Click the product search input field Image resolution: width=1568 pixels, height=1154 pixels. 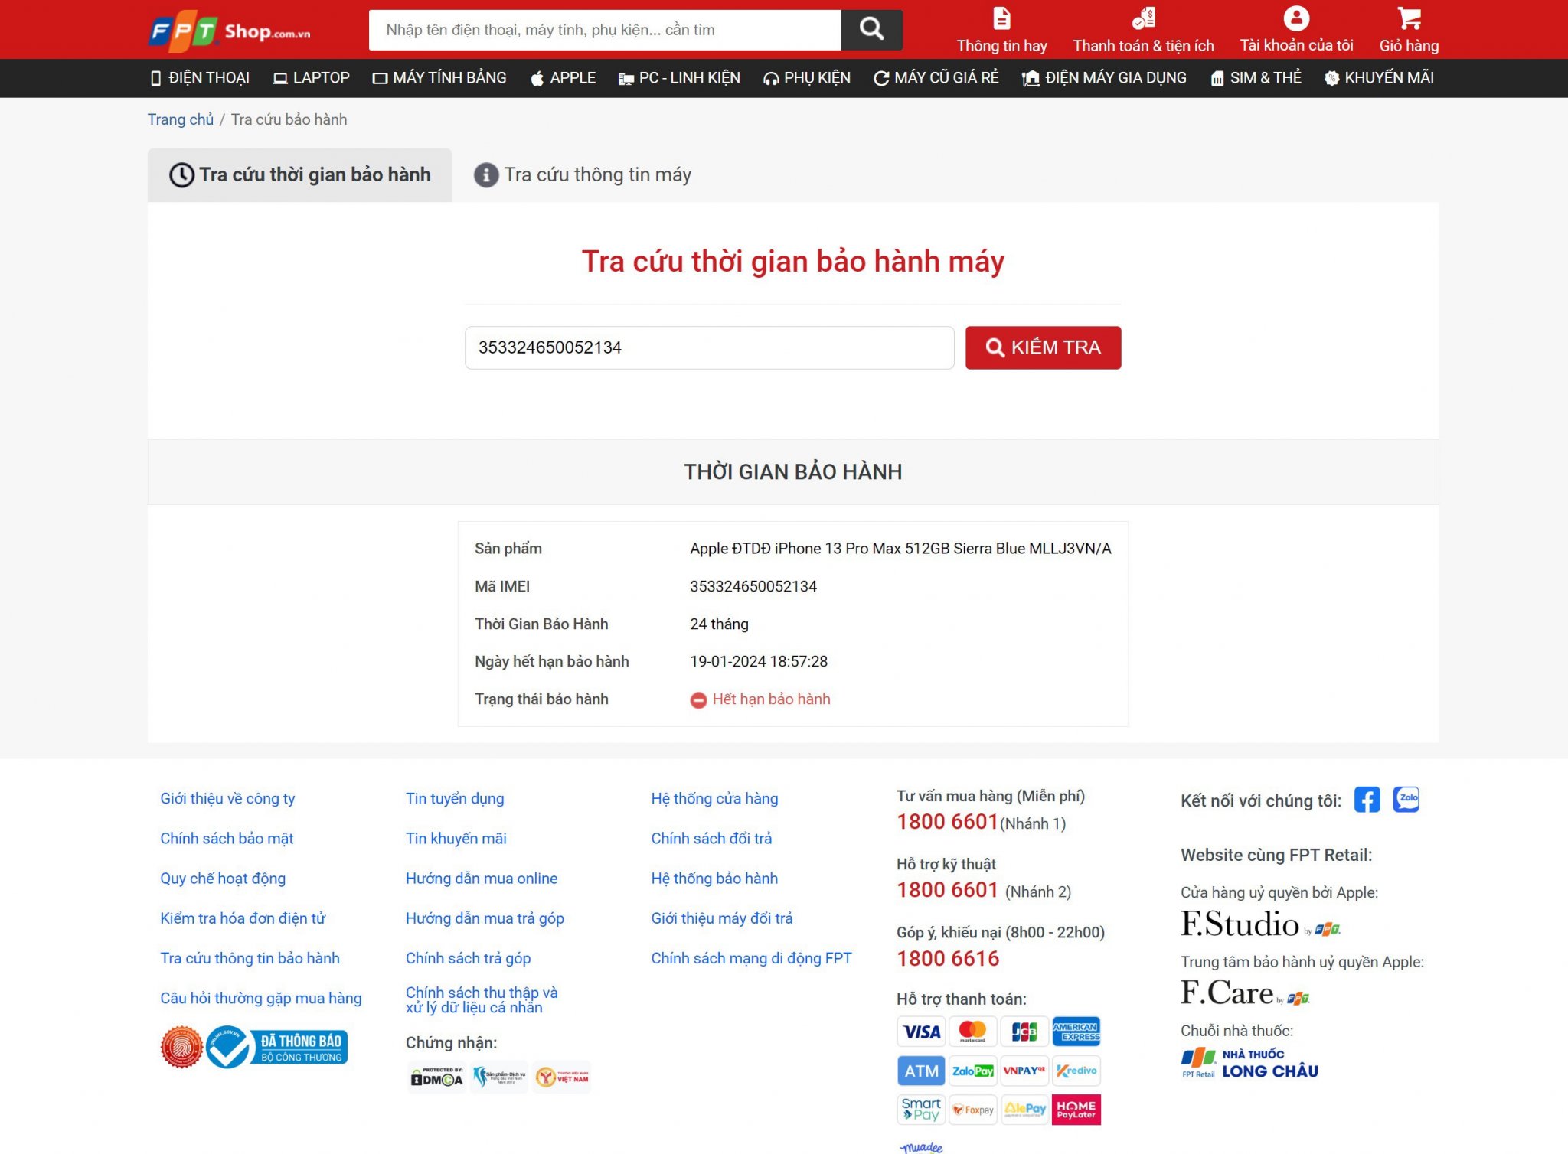[x=605, y=30]
